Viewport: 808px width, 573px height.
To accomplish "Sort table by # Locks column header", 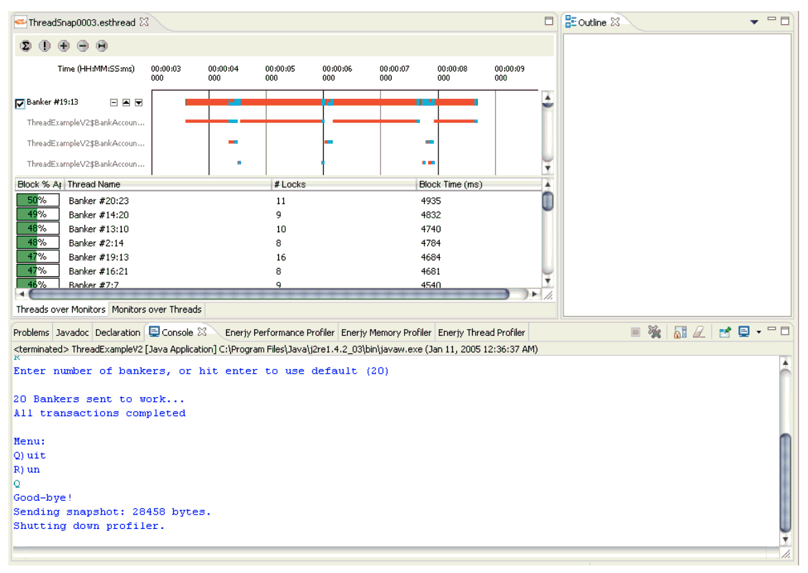I will tap(290, 184).
